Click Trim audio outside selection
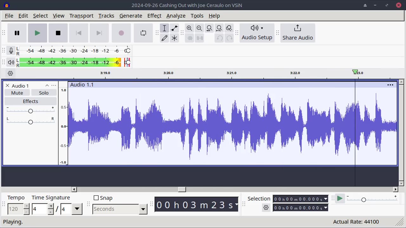406x228 pixels. [190, 38]
